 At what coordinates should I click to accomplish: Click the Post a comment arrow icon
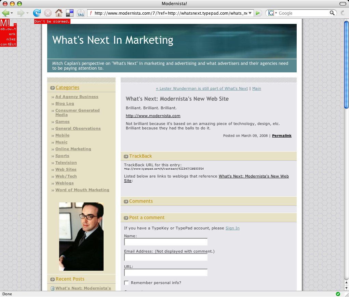point(126,218)
